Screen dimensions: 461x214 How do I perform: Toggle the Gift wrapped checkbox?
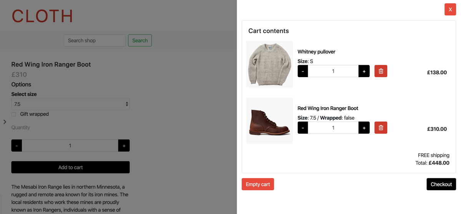point(14,114)
